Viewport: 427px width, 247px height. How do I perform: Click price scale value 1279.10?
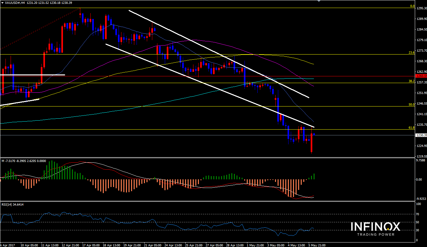(x=422, y=40)
